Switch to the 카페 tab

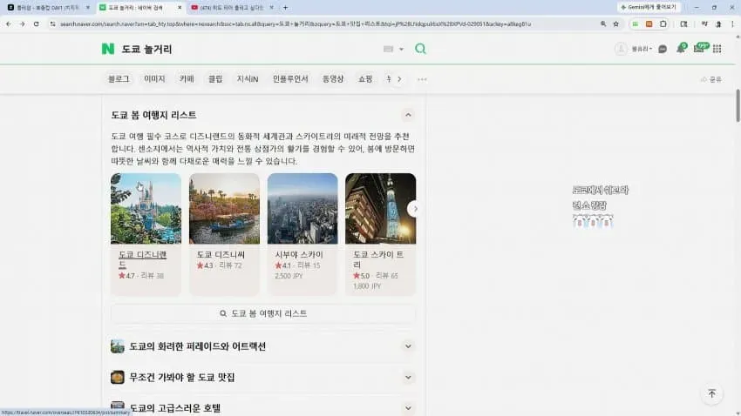pos(187,79)
